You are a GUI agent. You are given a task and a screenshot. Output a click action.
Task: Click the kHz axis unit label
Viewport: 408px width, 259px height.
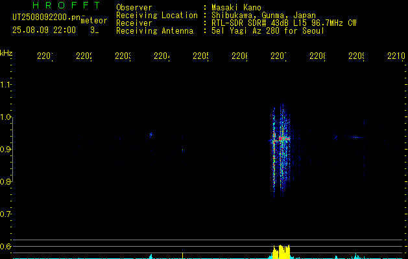(x=6, y=53)
